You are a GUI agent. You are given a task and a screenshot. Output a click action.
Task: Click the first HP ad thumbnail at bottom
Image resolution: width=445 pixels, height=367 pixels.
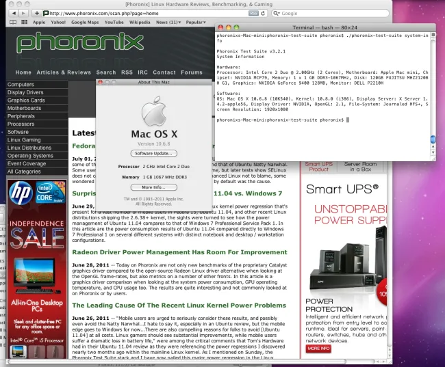(x=18, y=352)
